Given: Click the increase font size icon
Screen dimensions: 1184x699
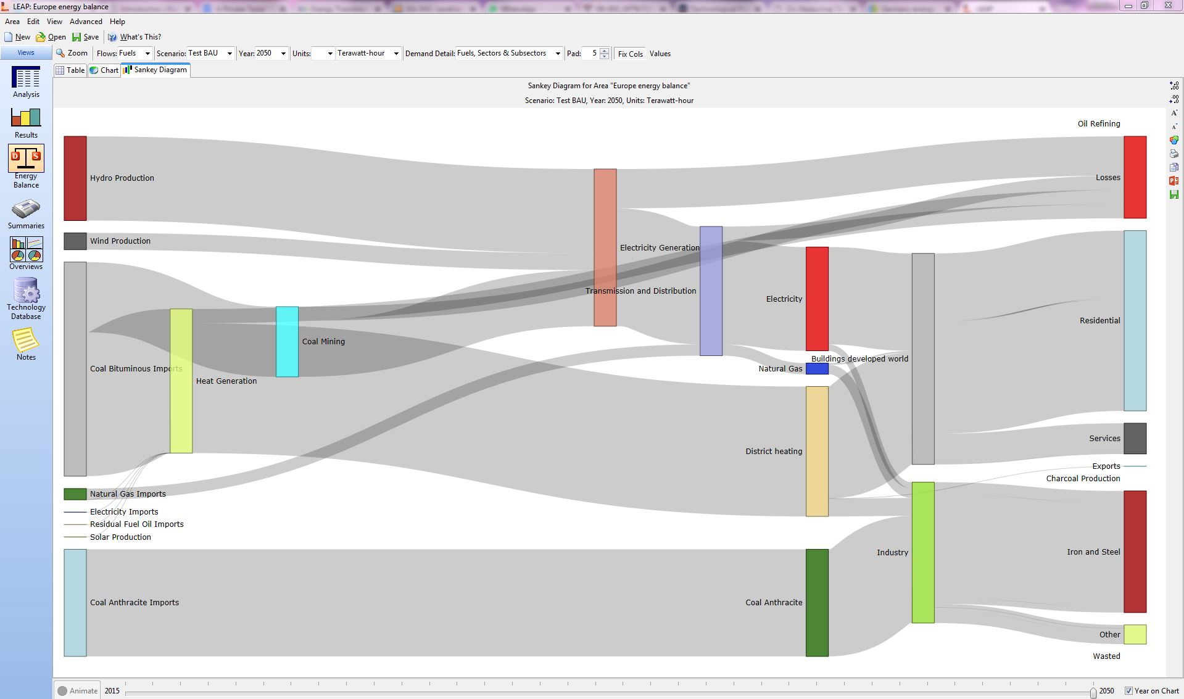Looking at the screenshot, I should pyautogui.click(x=1174, y=113).
